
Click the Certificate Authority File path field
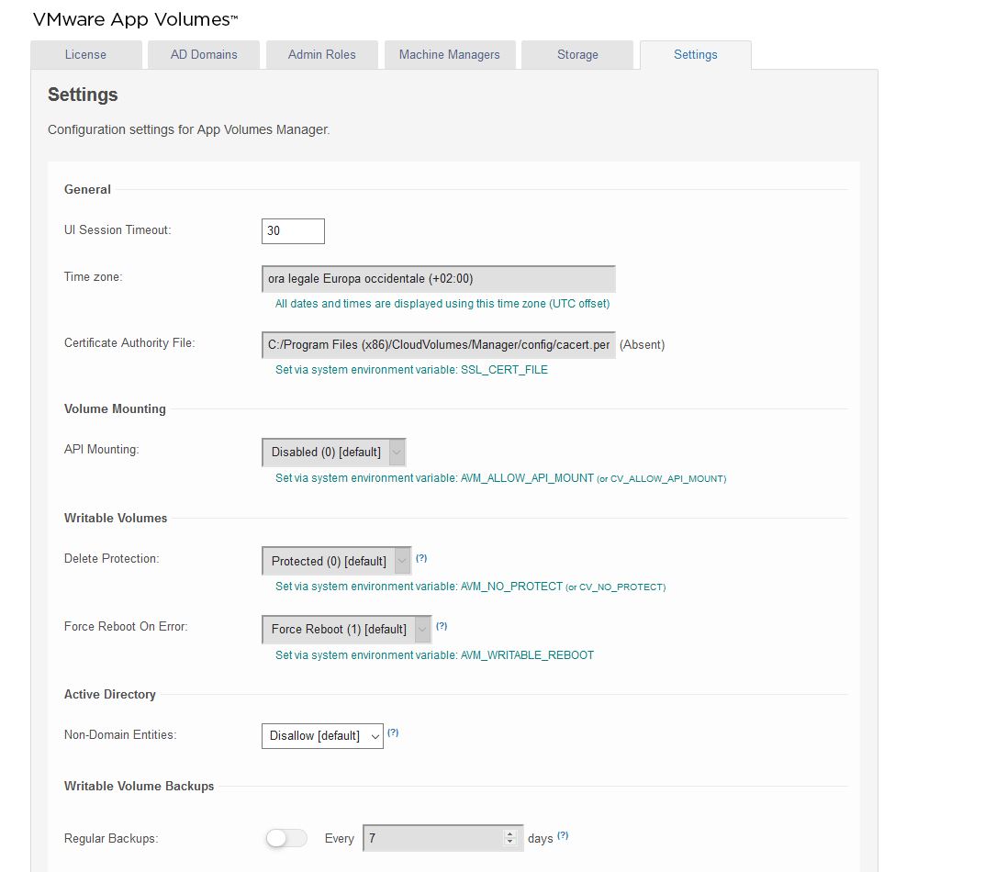[x=439, y=345]
